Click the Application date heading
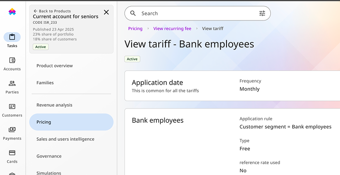The width and height of the screenshot is (340, 175). coord(157,83)
